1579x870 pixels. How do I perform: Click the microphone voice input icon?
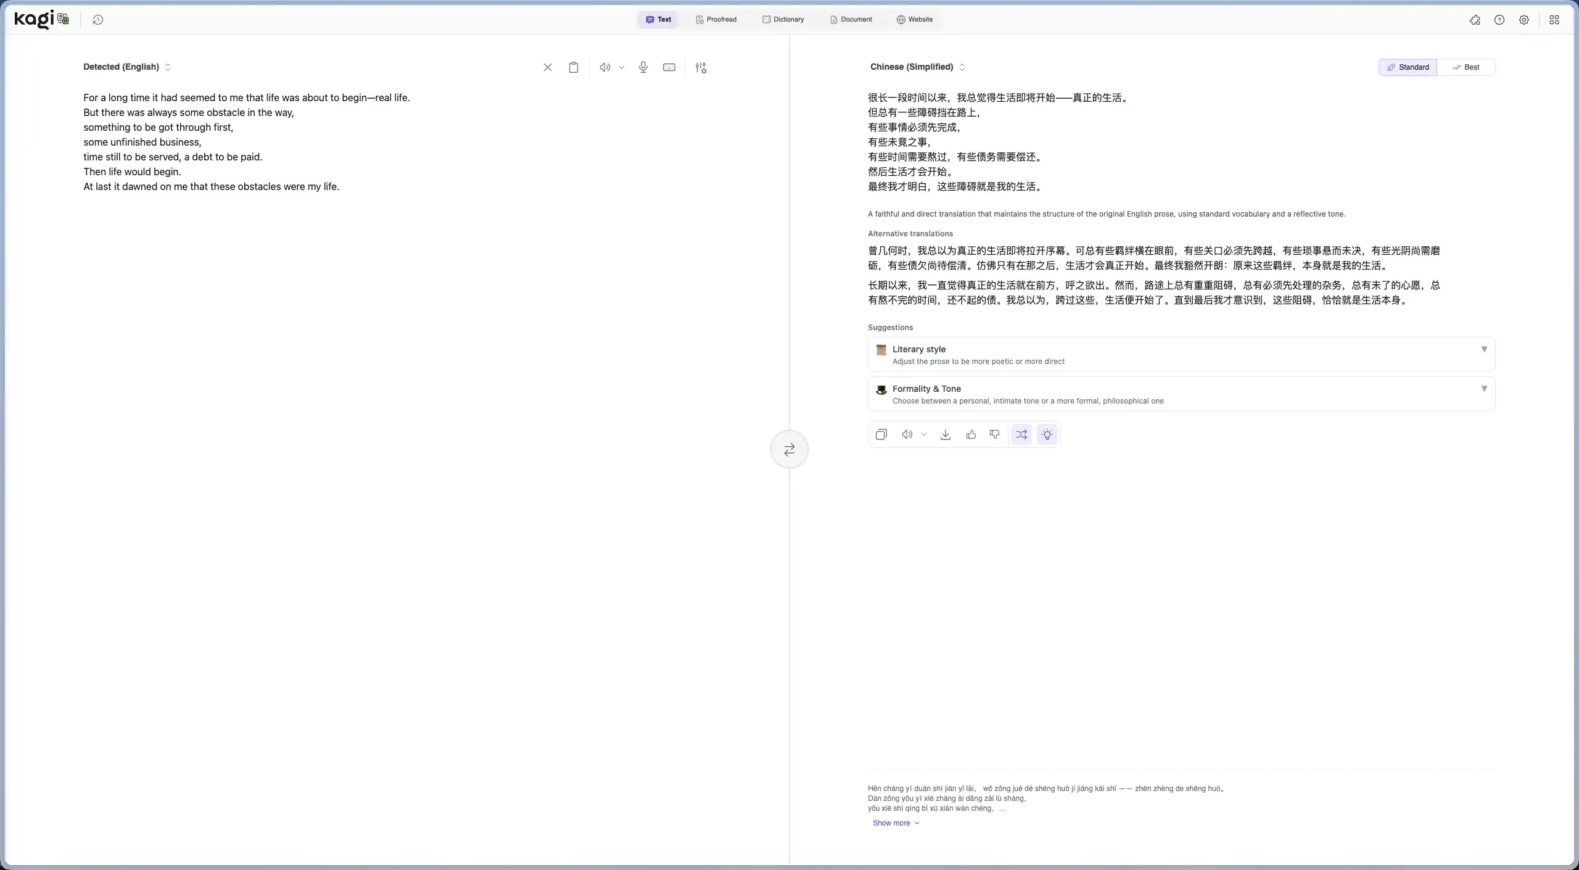pos(643,67)
